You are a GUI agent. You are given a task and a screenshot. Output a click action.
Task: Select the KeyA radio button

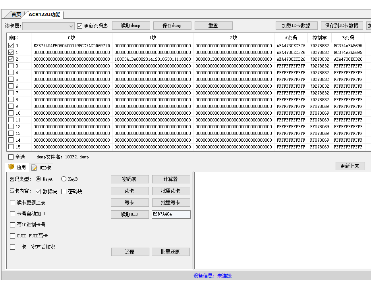tap(39, 179)
